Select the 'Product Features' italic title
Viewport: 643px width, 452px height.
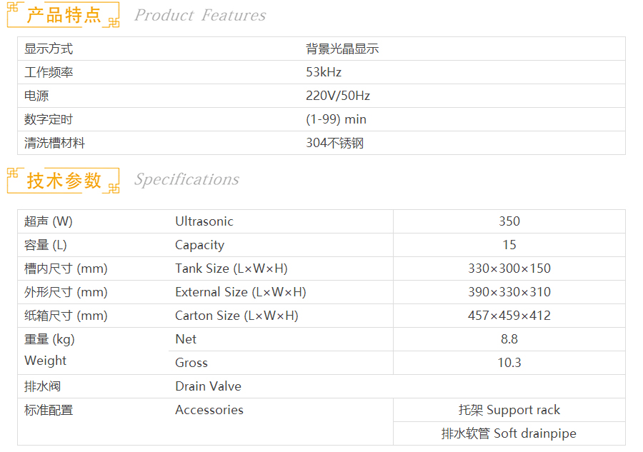200,16
